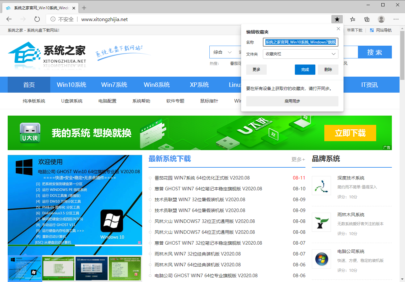Select the favorite 名称 name input field
This screenshot has height=282, width=405.
pos(300,42)
